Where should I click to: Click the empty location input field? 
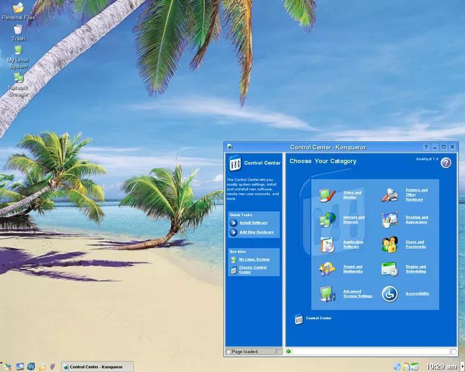pyautogui.click(x=371, y=351)
